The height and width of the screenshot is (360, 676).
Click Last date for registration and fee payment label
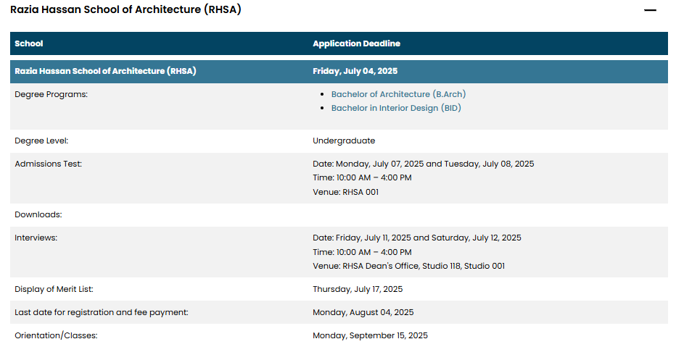pos(102,313)
